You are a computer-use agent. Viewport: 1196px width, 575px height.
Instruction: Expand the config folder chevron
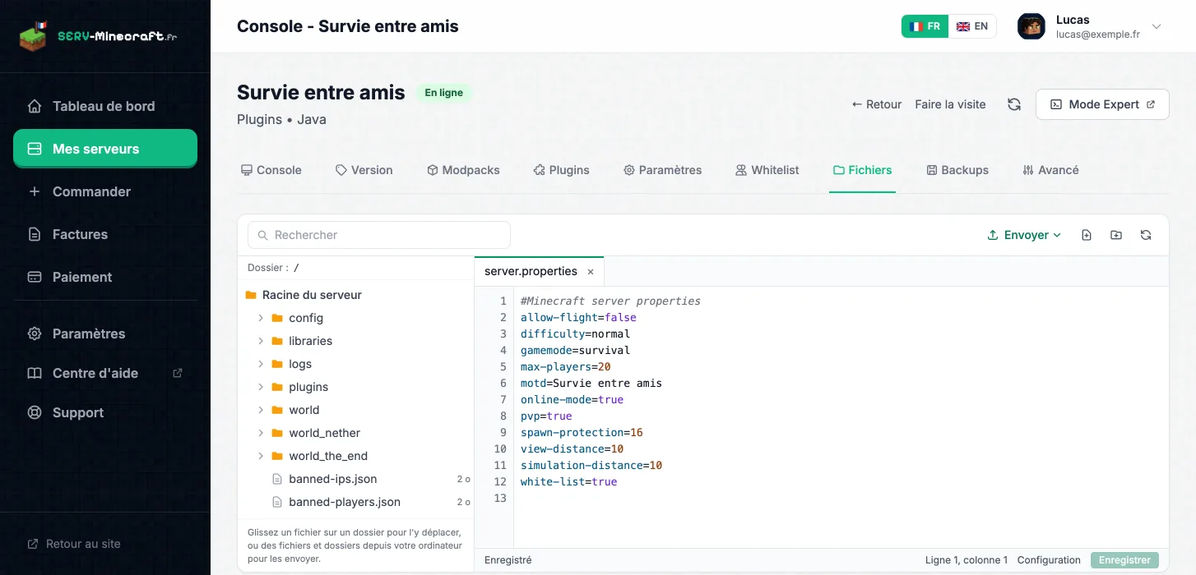pyautogui.click(x=261, y=318)
